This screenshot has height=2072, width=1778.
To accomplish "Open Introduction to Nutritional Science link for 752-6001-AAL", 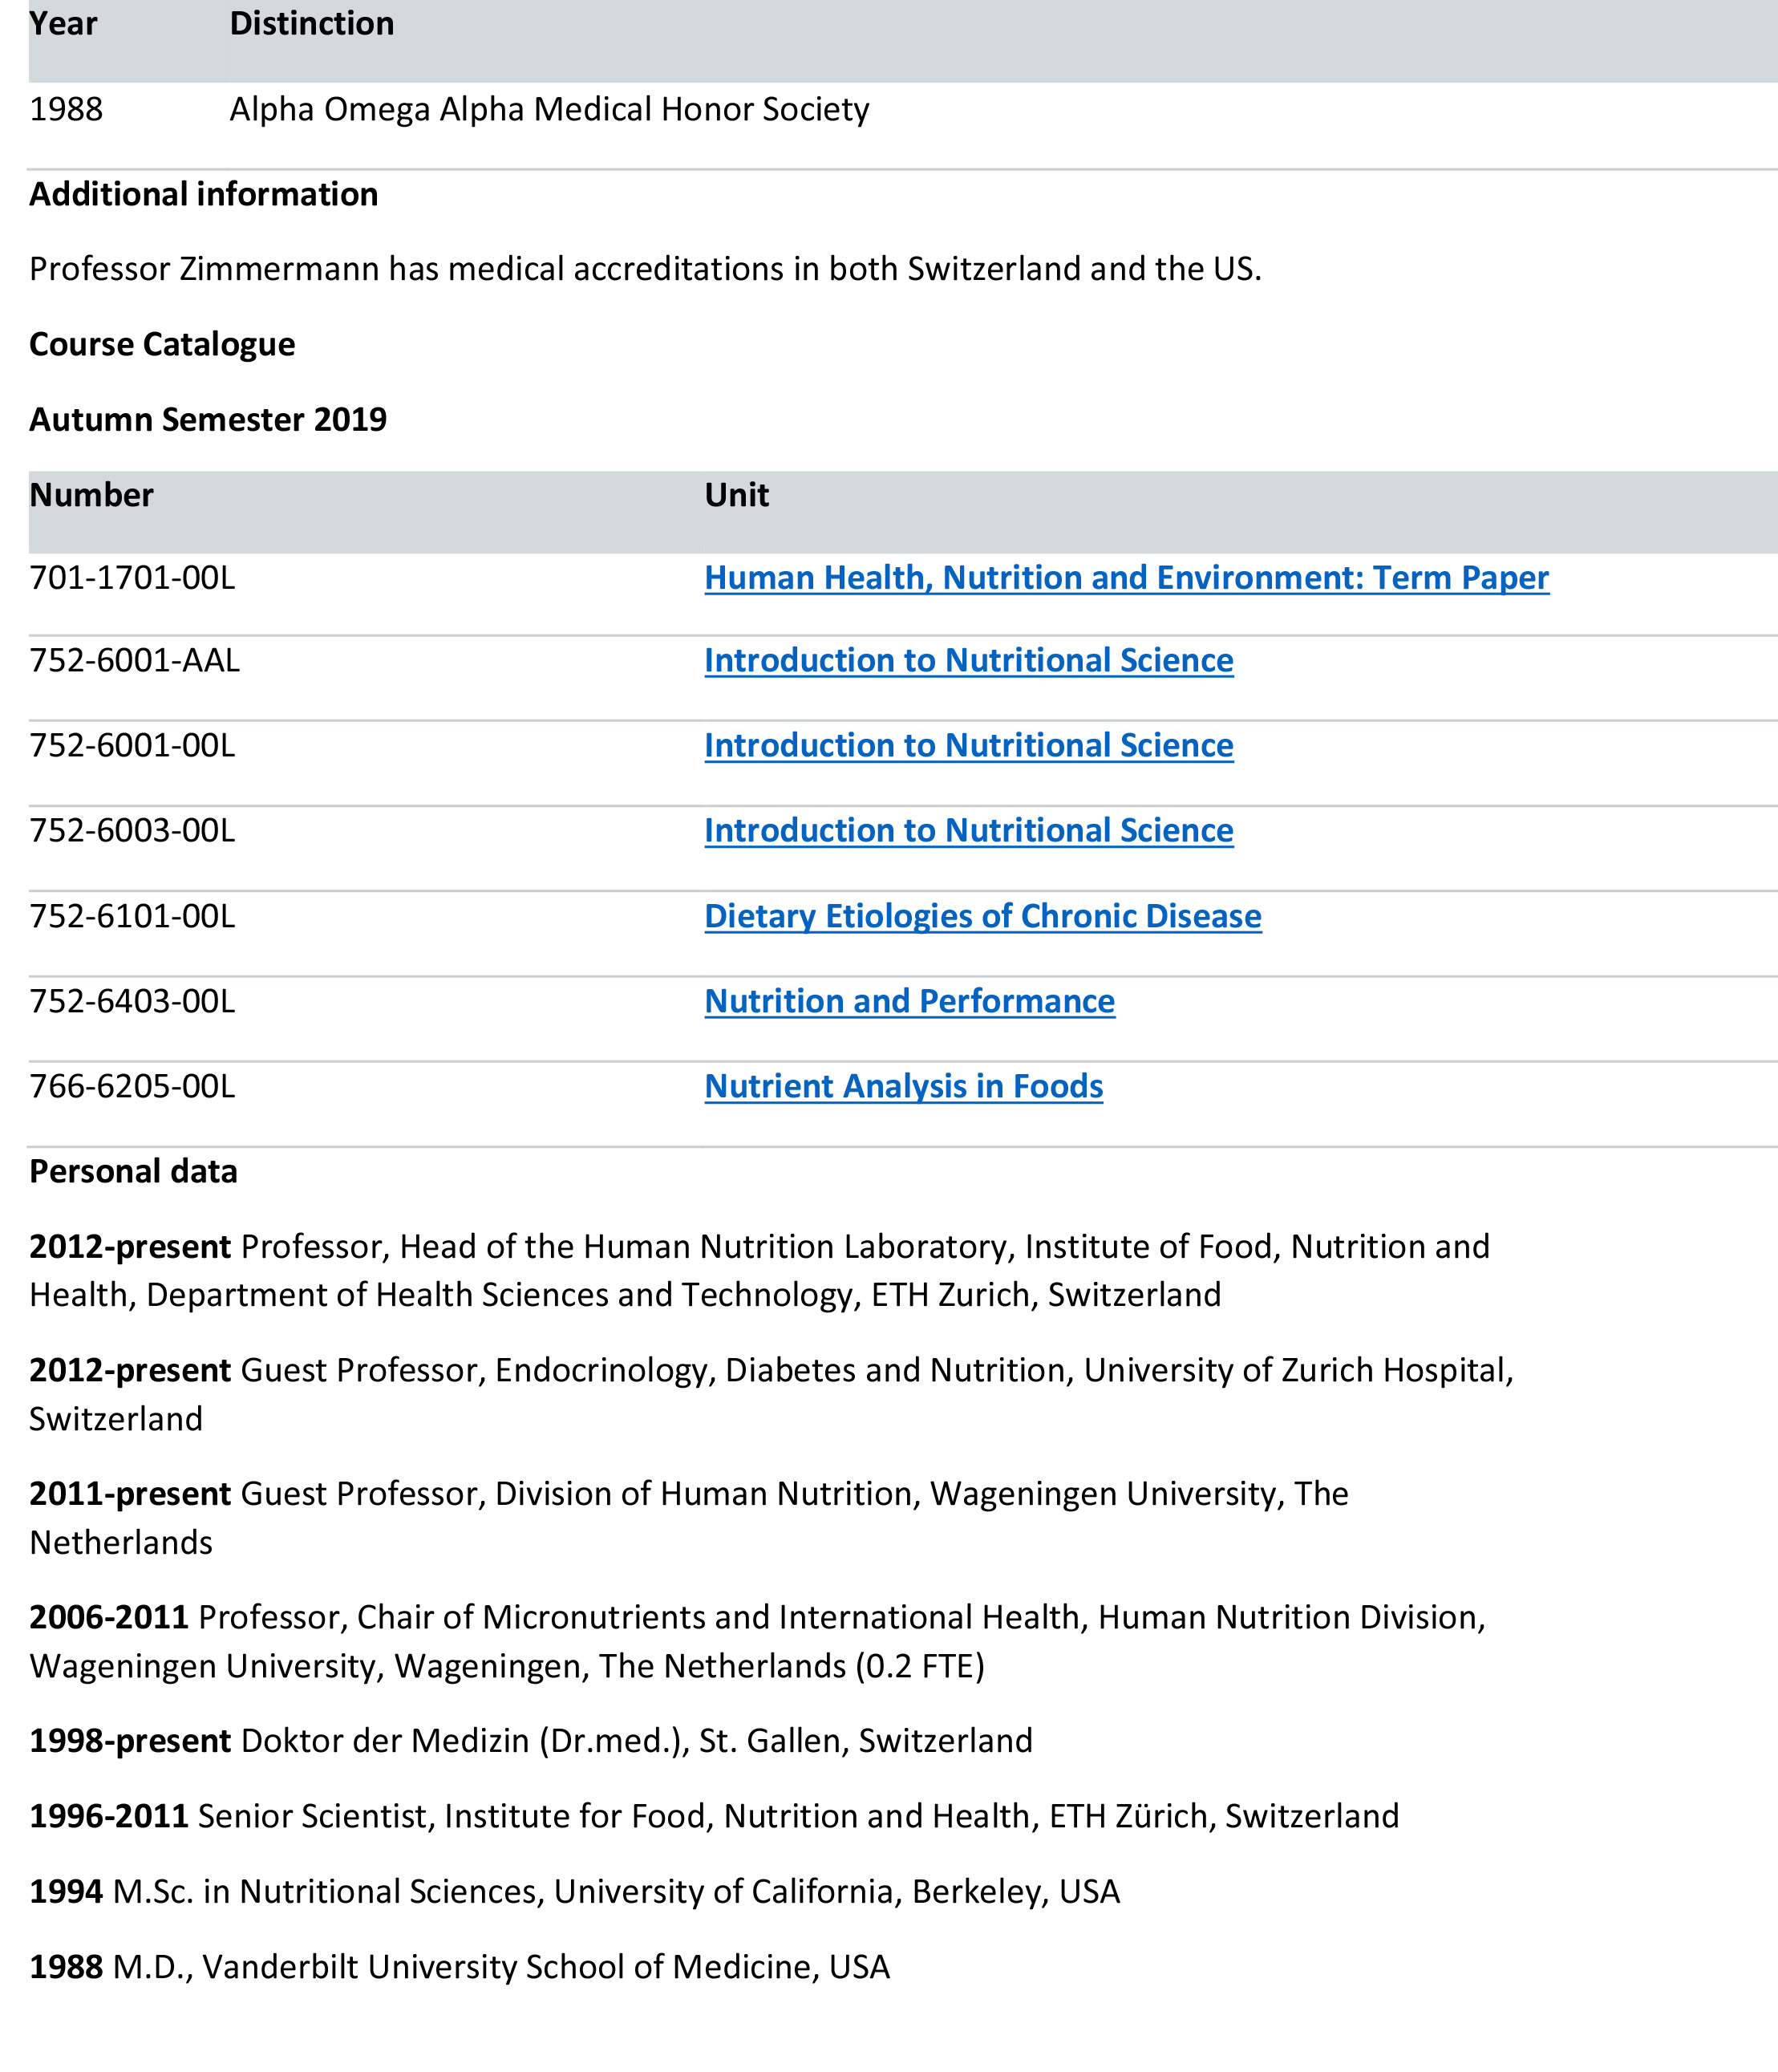I will 968,661.
